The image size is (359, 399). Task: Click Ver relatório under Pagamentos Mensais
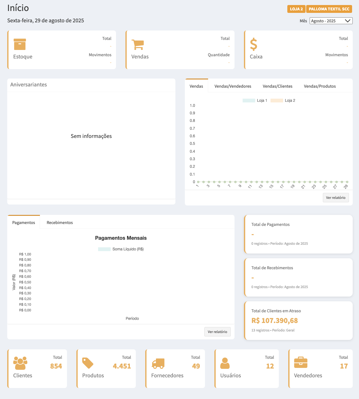217,332
